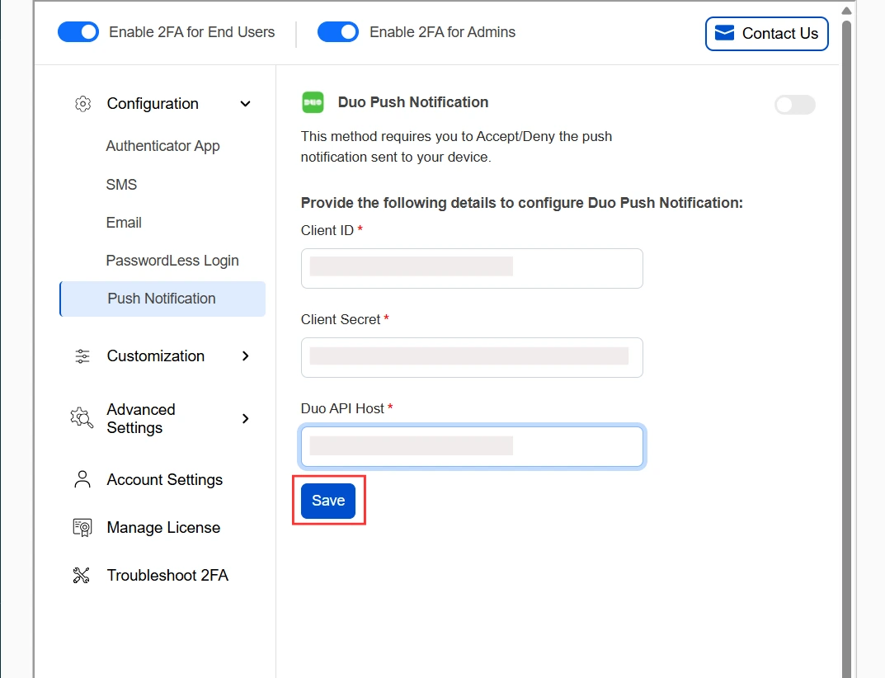Collapse the Configuration section chevron
Screen dimensions: 885x678
[x=245, y=104]
